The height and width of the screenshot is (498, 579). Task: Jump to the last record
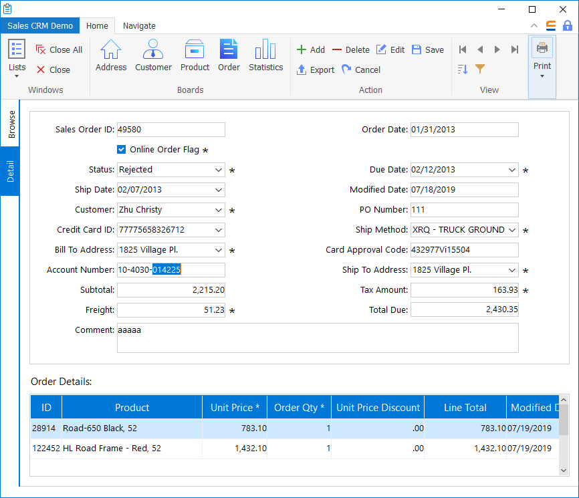[515, 49]
